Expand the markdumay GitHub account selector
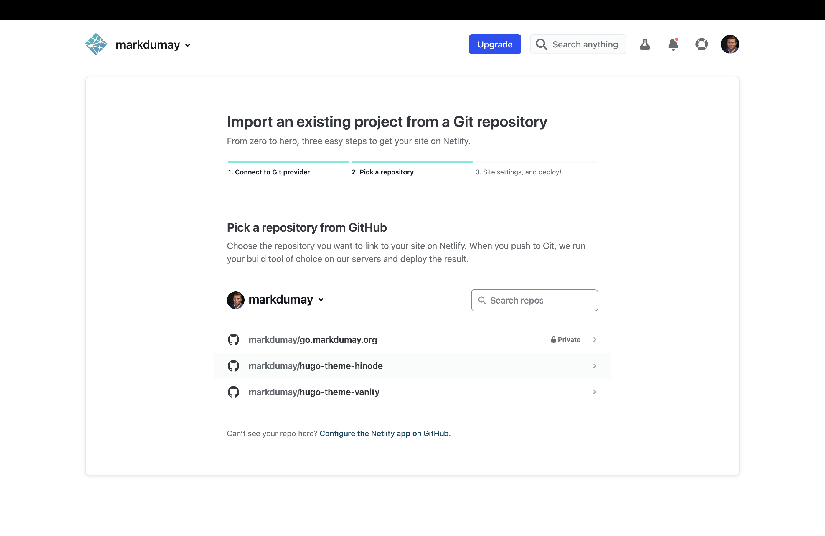 point(321,300)
